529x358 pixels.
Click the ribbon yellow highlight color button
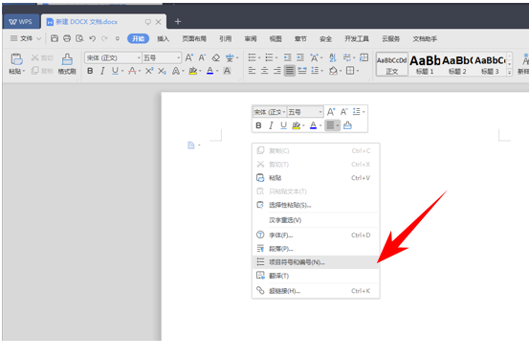pos(192,71)
